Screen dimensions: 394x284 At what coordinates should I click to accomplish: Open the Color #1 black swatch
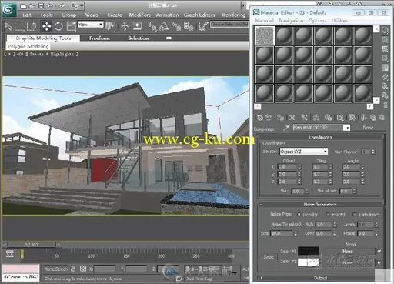309,251
